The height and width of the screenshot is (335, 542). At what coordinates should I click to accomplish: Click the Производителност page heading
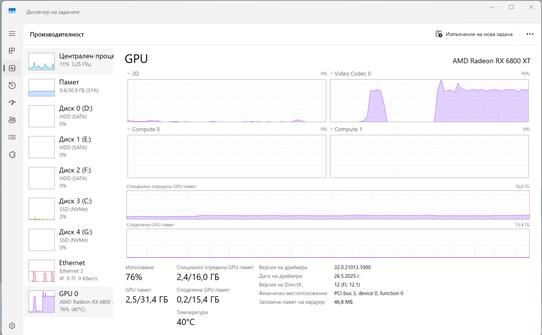coord(57,34)
